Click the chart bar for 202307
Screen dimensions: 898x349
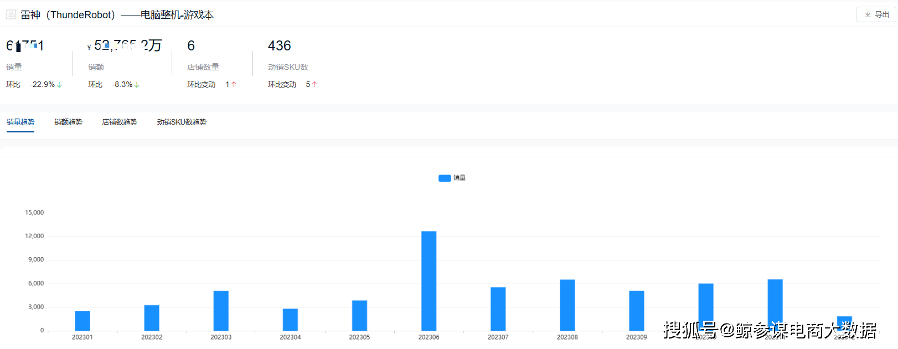point(498,309)
